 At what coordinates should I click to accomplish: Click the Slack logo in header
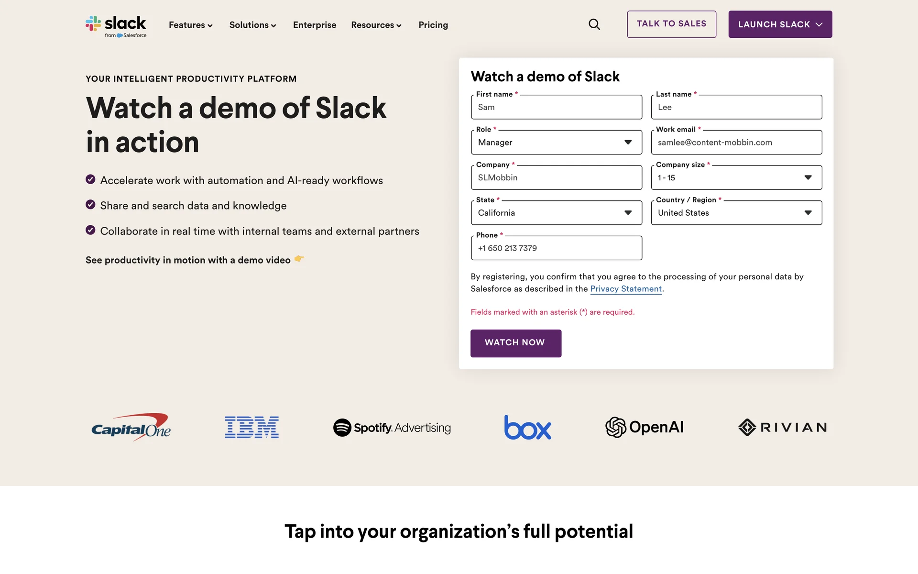(116, 25)
